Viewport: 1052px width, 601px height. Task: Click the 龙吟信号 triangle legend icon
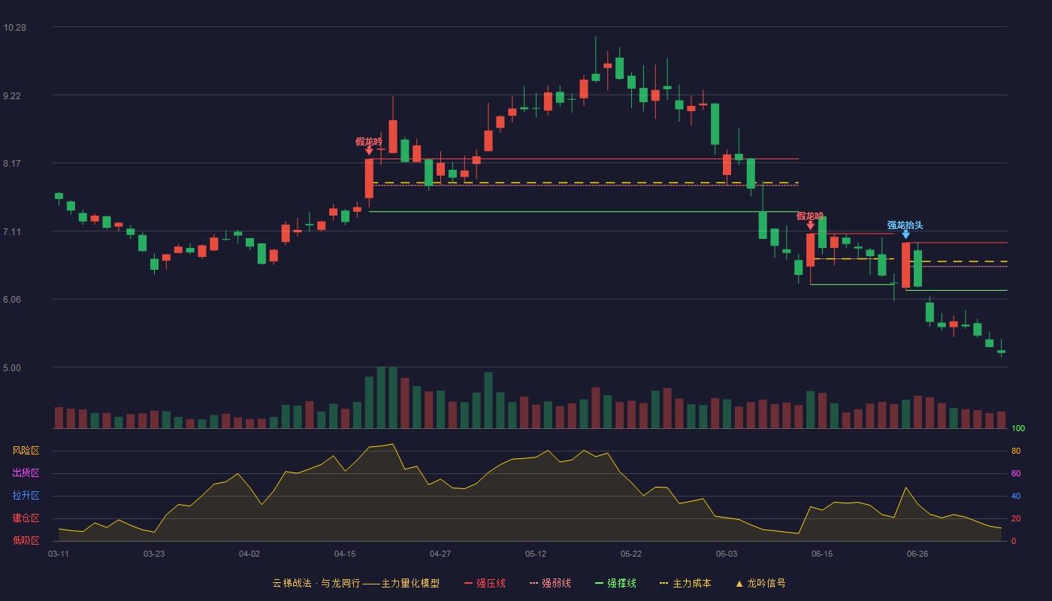point(739,583)
